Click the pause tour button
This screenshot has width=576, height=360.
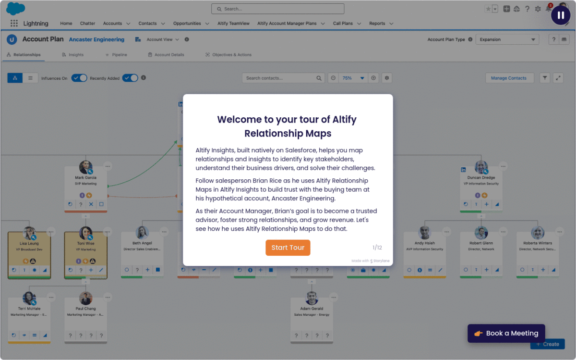(x=560, y=15)
